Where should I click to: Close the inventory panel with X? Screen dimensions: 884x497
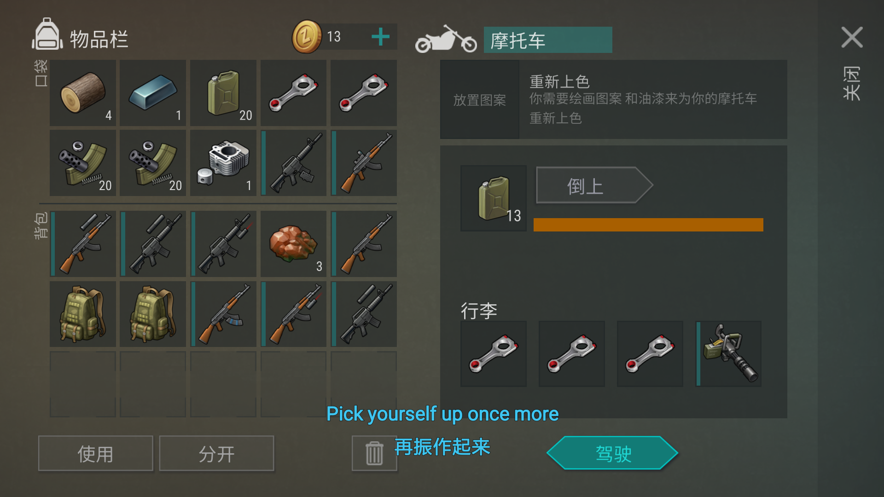[x=852, y=37]
